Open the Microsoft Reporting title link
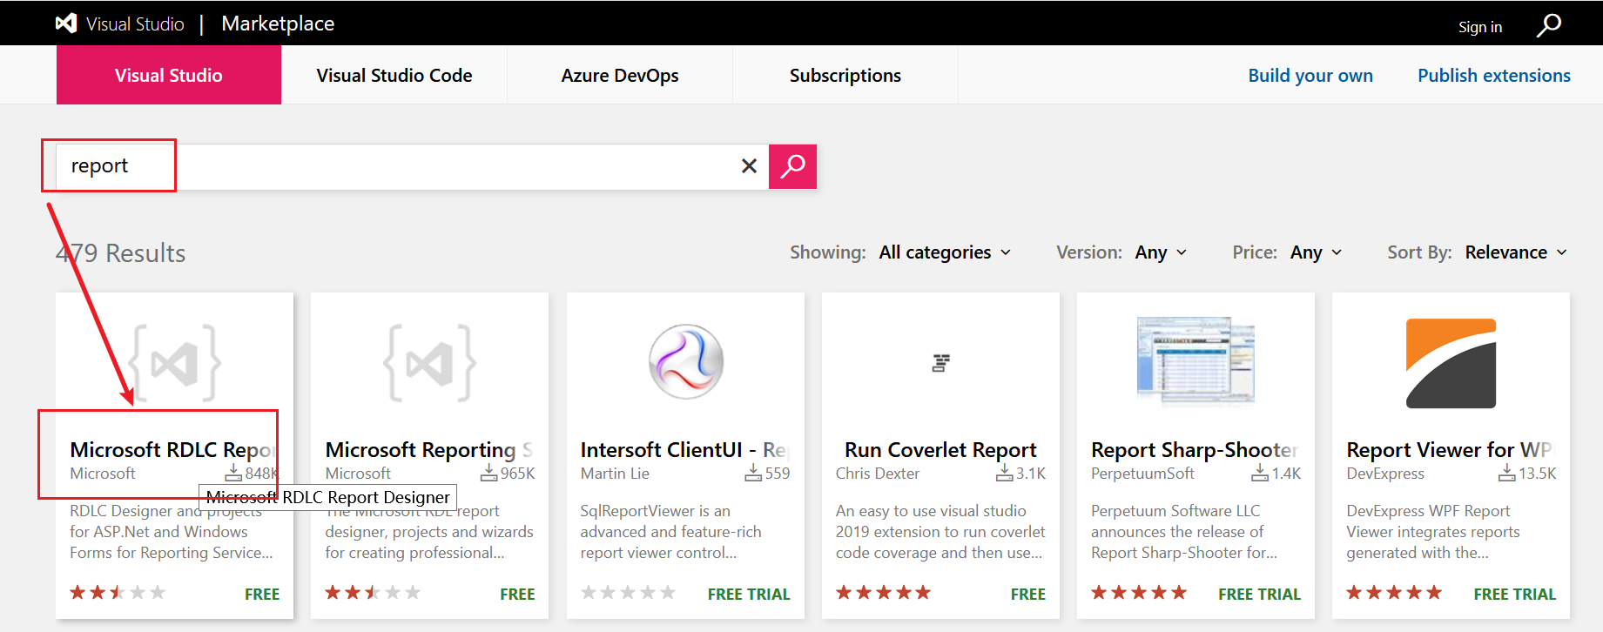 click(x=429, y=450)
